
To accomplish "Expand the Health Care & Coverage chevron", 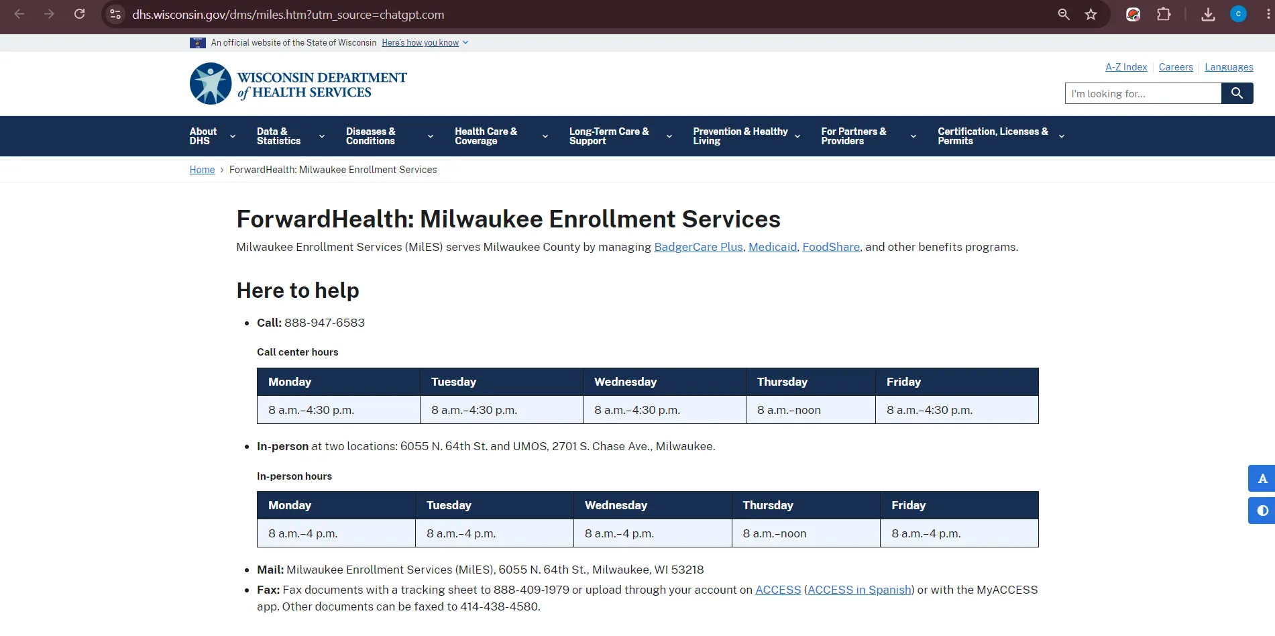I will pyautogui.click(x=545, y=136).
